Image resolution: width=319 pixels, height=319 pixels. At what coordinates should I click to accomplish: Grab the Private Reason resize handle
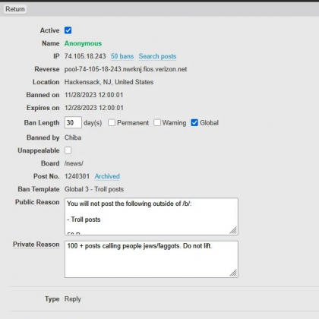pos(233,273)
